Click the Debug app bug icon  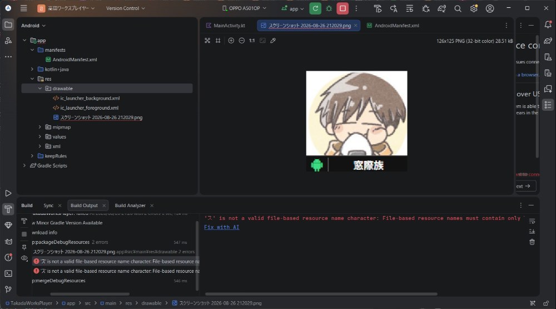tap(329, 8)
